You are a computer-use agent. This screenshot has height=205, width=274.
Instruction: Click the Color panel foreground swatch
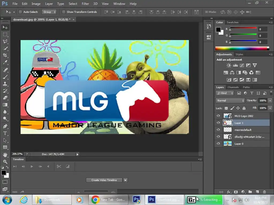(218, 29)
